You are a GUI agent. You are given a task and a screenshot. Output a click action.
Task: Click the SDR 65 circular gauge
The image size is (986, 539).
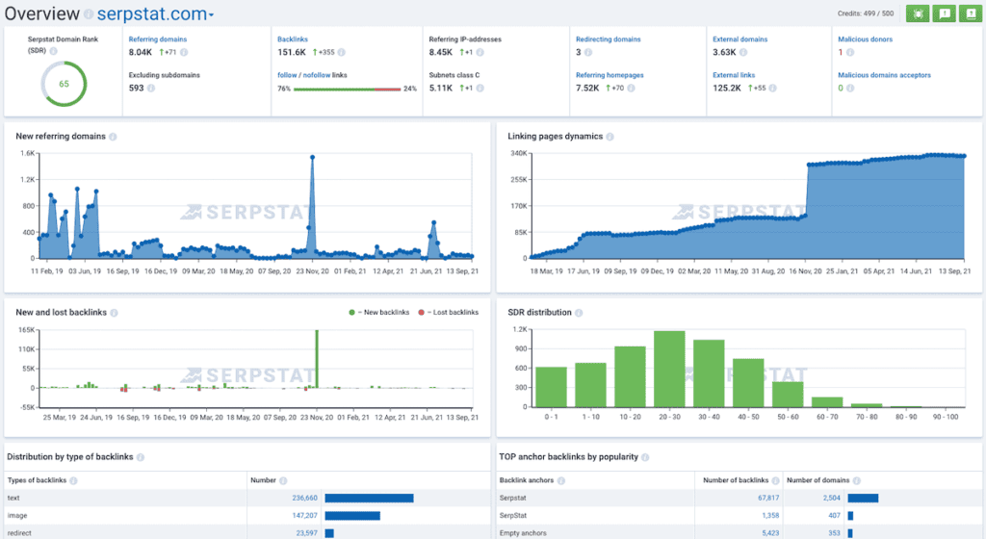tap(64, 84)
